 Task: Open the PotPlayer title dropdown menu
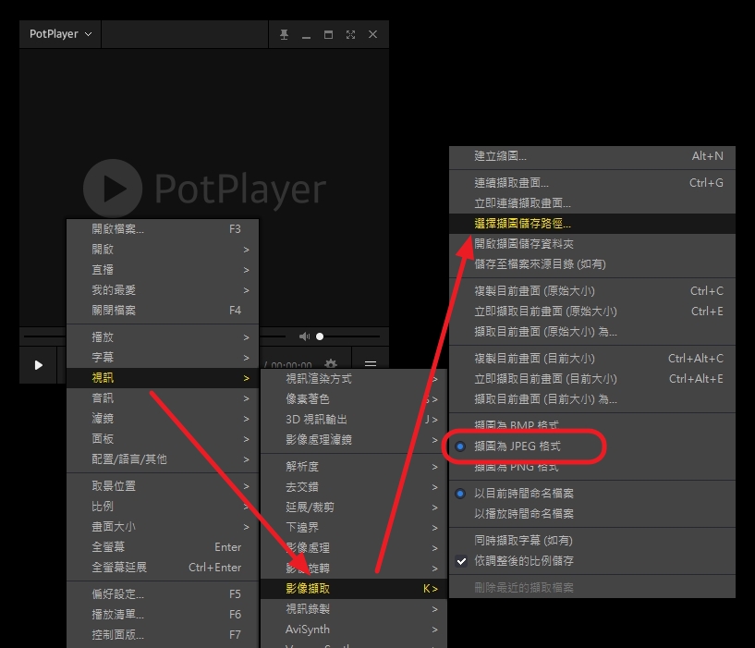click(x=60, y=34)
